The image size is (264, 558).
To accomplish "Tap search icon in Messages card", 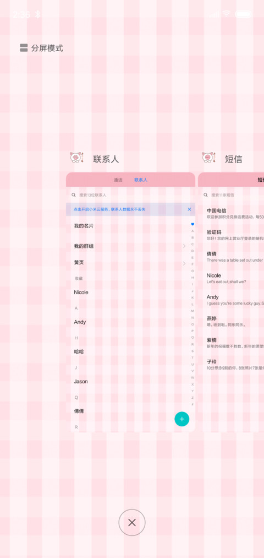I will coord(206,195).
